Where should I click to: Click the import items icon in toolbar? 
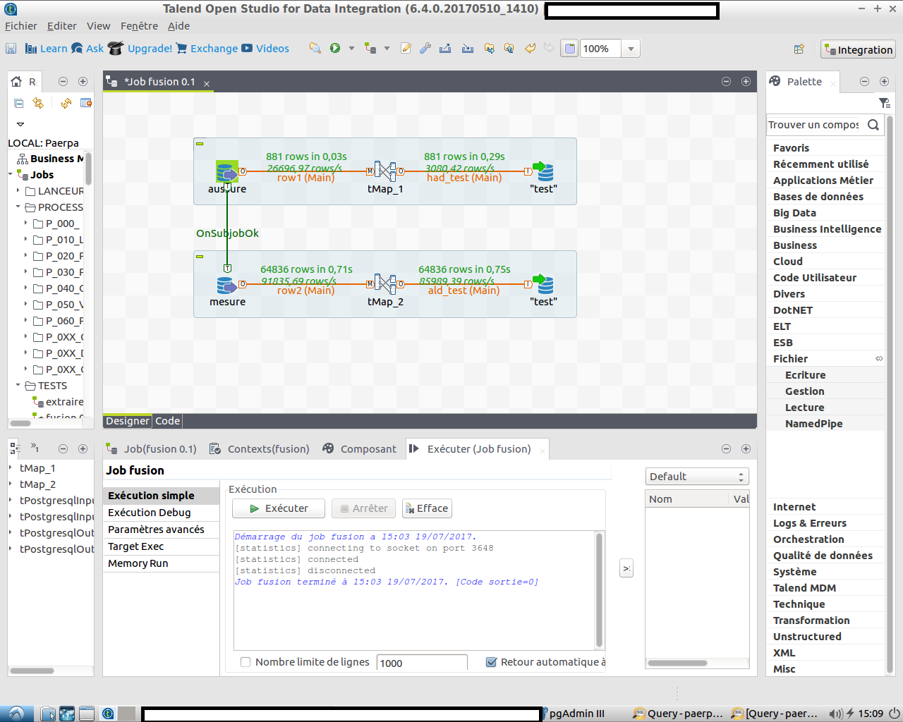coord(467,49)
